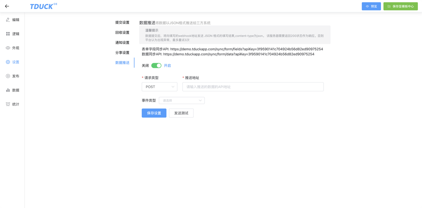Select the 数据推送 tab
This screenshot has height=208, width=422.
click(122, 63)
